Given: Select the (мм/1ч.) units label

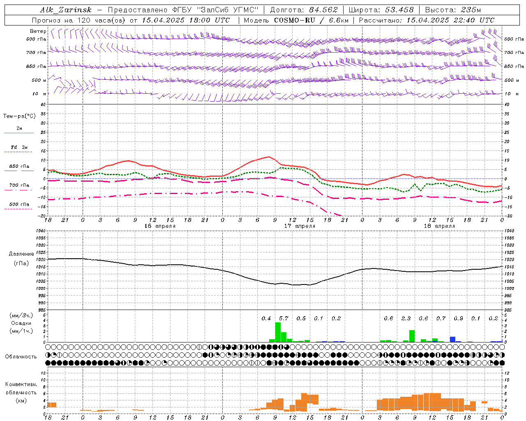Looking at the screenshot, I should click(x=21, y=331).
